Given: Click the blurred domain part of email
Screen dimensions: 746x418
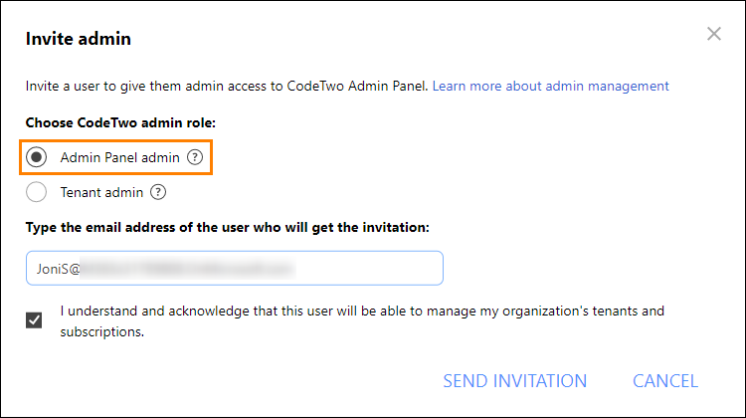Looking at the screenshot, I should click(187, 269).
